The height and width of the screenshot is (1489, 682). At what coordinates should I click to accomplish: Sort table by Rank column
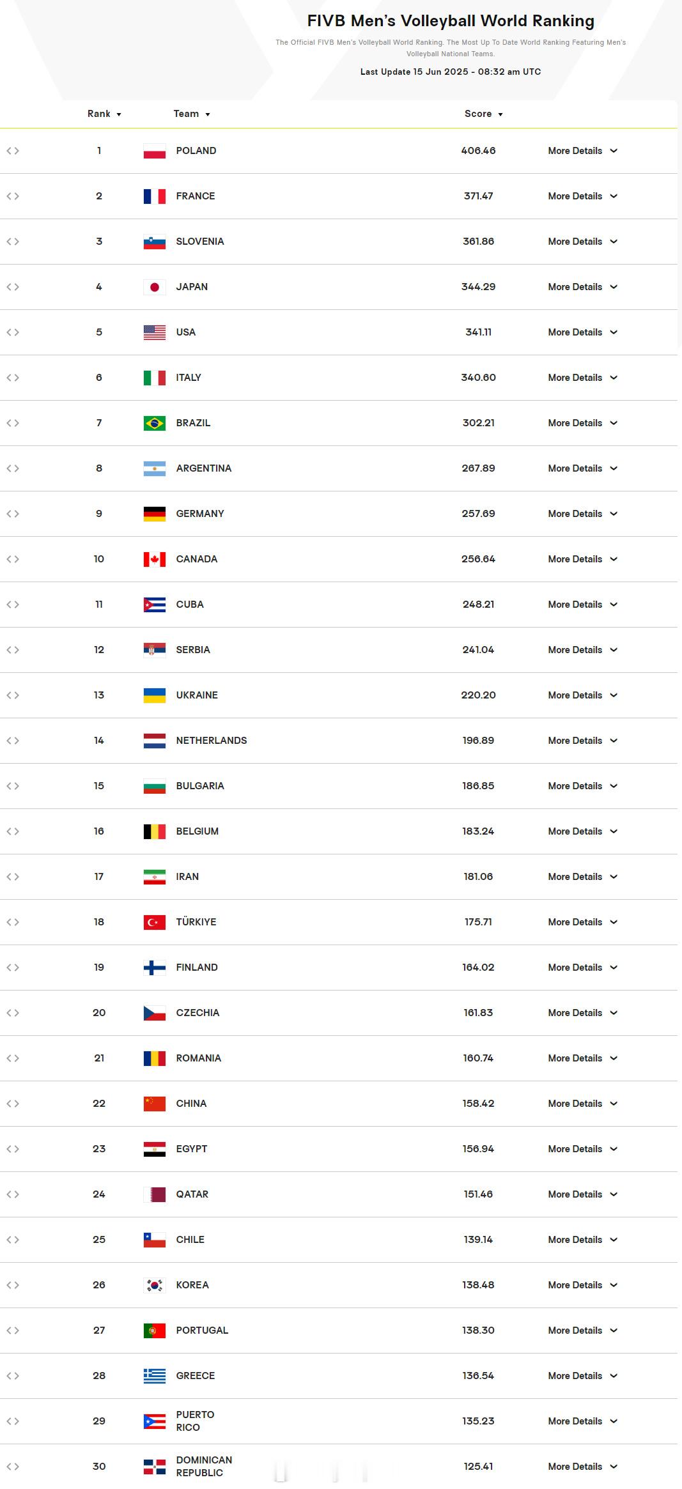click(x=104, y=114)
